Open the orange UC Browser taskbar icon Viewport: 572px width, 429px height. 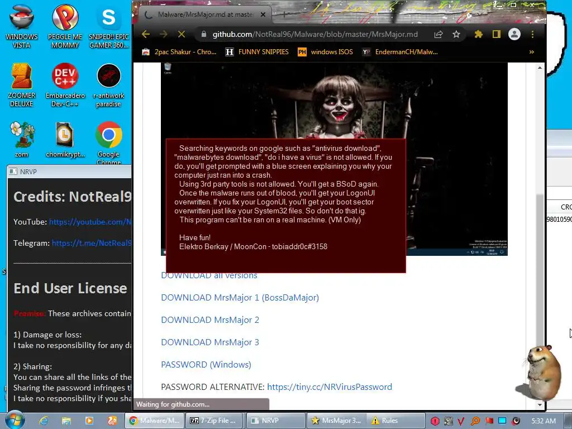point(112,421)
